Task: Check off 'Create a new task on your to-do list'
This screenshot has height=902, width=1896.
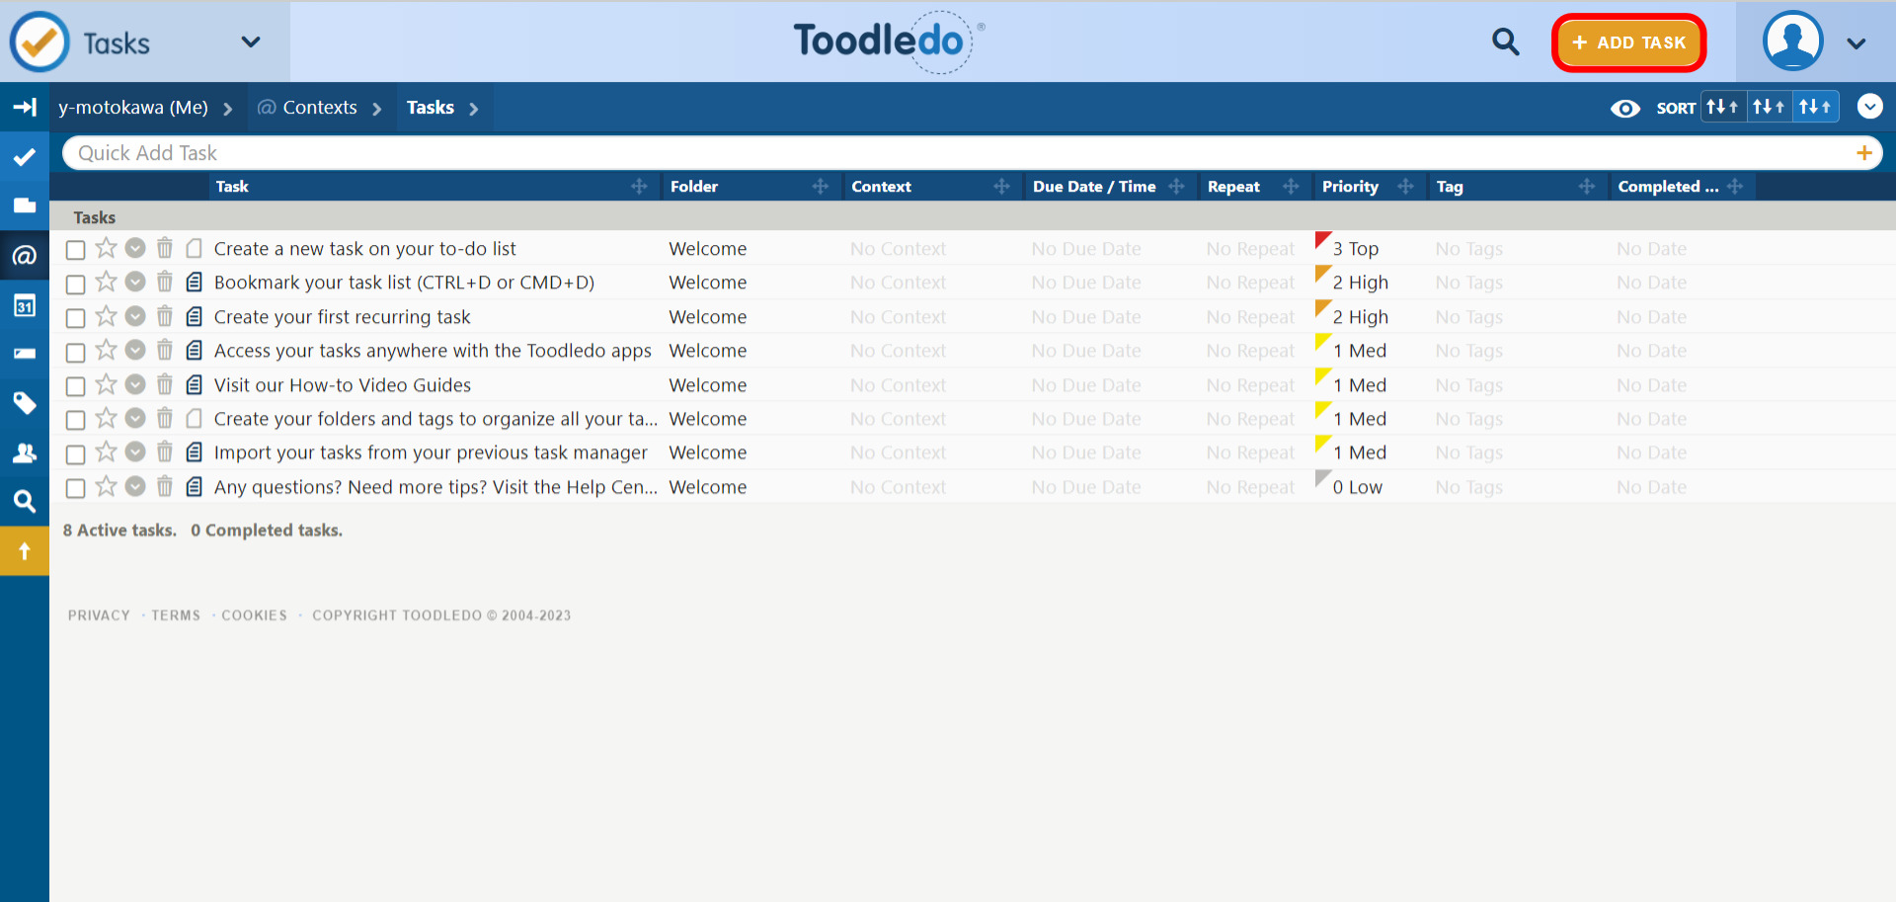Action: pos(75,249)
